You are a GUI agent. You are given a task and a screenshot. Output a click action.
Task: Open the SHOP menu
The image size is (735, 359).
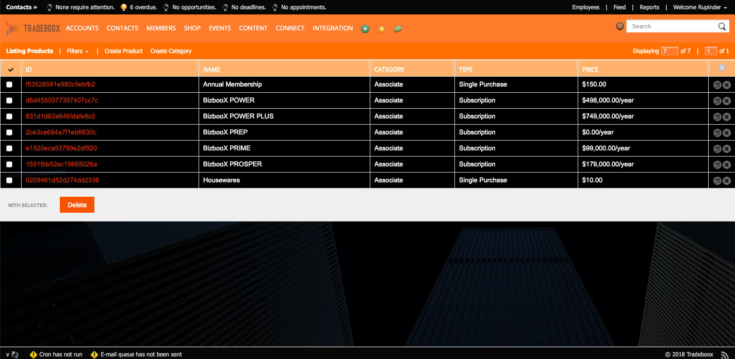tap(192, 28)
